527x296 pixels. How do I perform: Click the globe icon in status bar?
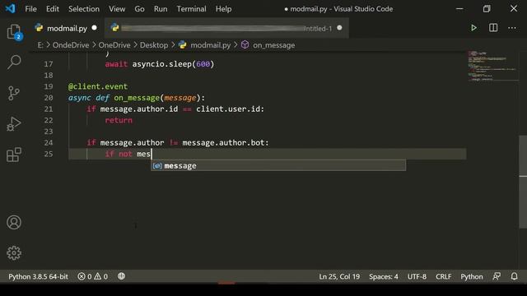(121, 276)
